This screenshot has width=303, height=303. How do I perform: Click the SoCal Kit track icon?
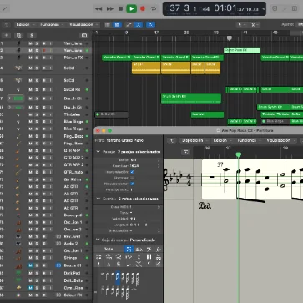[18, 89]
